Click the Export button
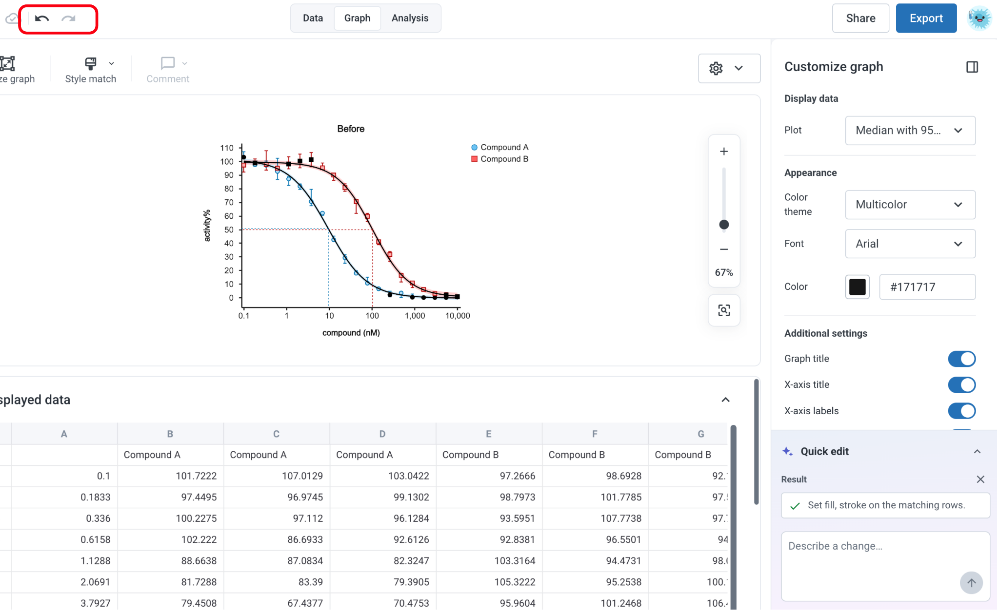999x613 pixels. pos(926,18)
